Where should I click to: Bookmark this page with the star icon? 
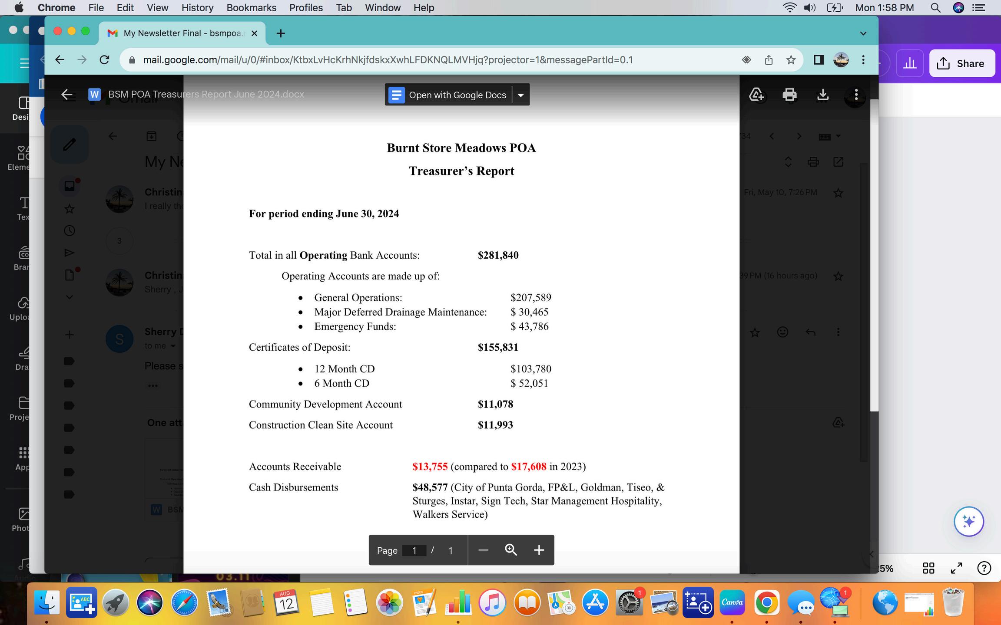coord(791,60)
